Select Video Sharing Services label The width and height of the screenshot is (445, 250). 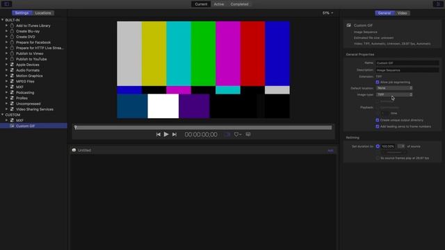[x=35, y=109]
